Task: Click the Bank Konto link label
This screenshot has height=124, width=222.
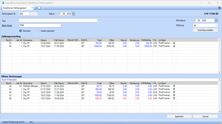Action: [7, 25]
